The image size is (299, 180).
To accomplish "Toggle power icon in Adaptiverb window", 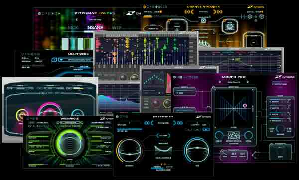I will [23, 54].
